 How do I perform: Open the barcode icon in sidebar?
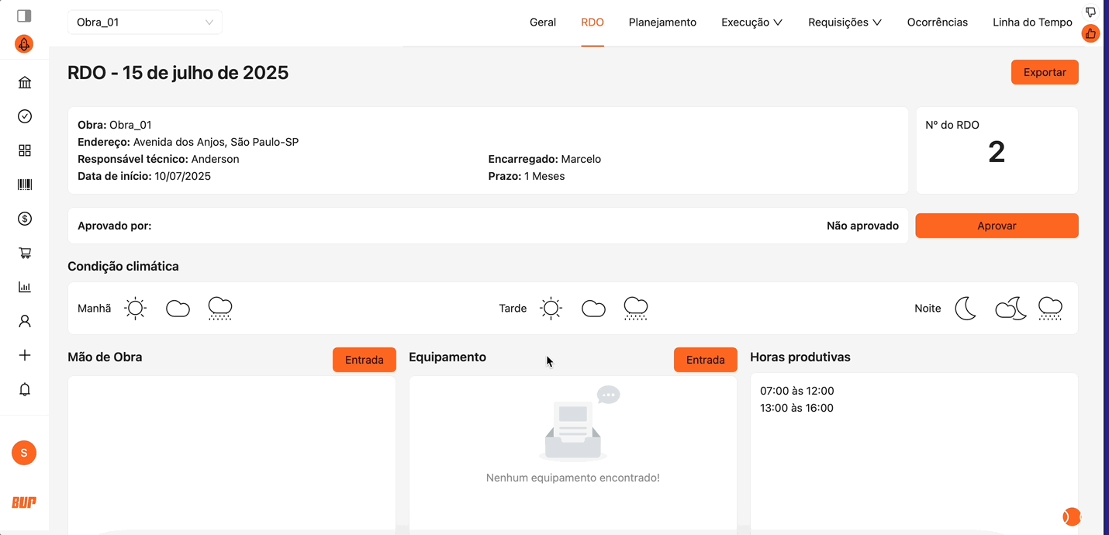(25, 185)
